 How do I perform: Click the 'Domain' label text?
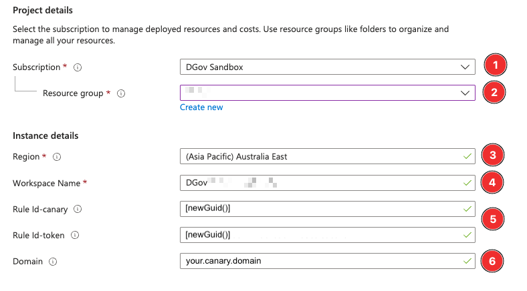pos(27,262)
